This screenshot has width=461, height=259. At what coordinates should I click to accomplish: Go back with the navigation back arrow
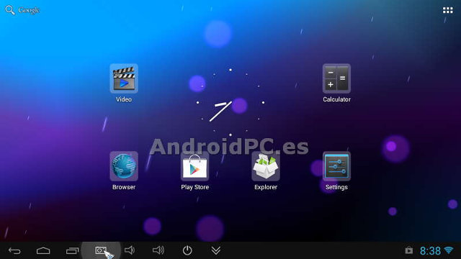pos(14,251)
